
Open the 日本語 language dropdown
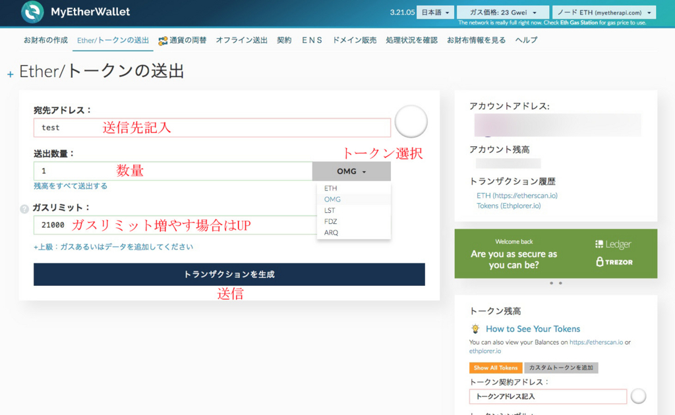(435, 13)
